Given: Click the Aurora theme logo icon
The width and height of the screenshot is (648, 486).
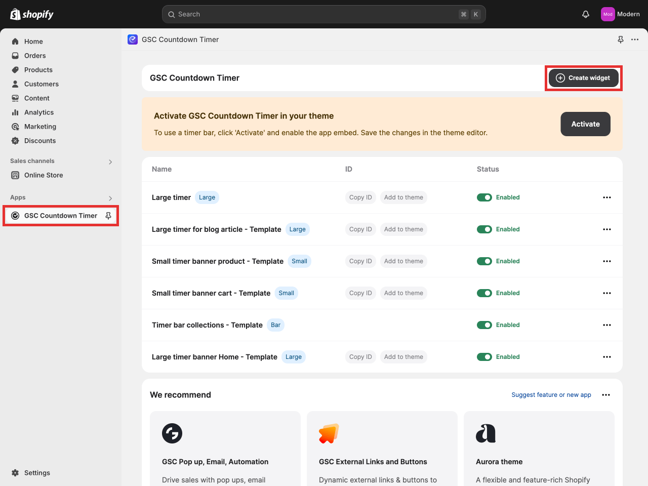Looking at the screenshot, I should (485, 433).
